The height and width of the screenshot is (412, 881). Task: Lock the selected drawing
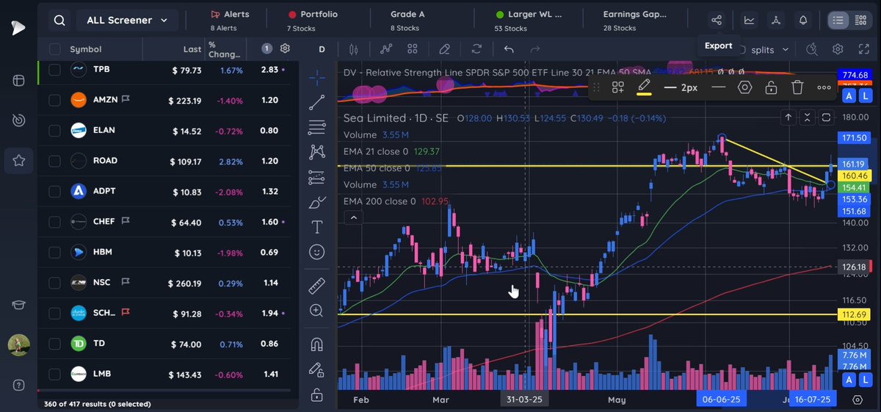(771, 87)
